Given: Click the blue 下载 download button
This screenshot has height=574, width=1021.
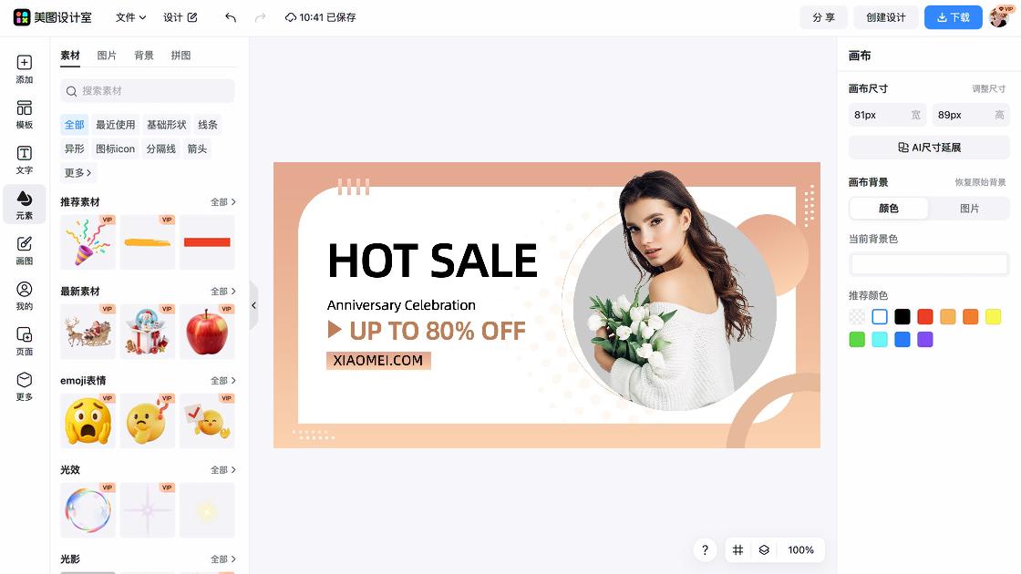Looking at the screenshot, I should tap(954, 17).
